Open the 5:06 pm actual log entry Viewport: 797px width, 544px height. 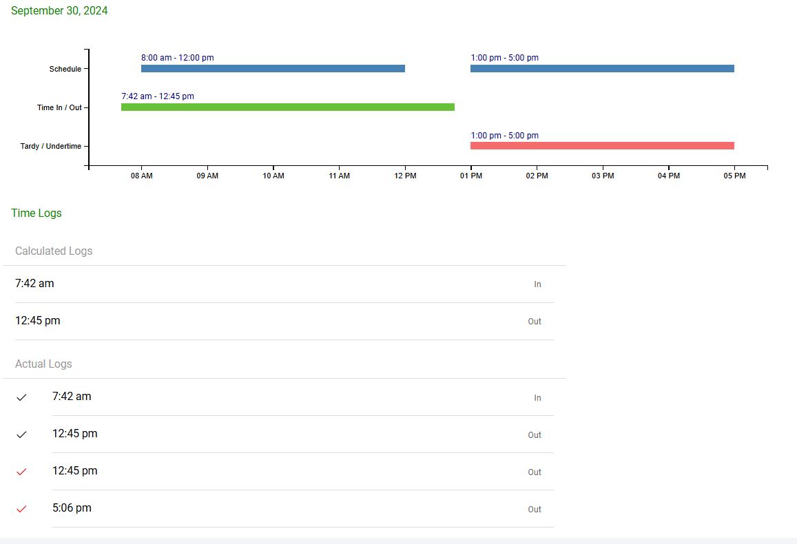tap(72, 508)
